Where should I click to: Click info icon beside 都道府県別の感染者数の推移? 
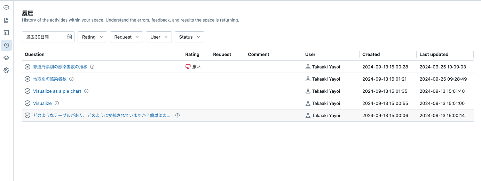[x=92, y=67]
